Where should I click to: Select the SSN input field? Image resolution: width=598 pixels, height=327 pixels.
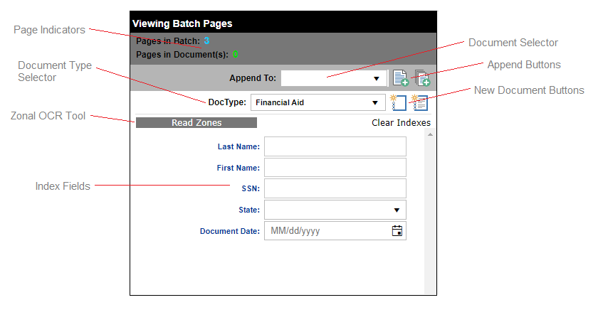click(335, 188)
